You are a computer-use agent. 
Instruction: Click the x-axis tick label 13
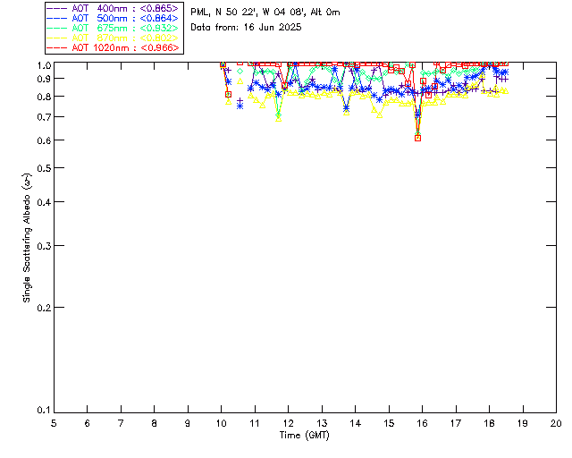[322, 423]
